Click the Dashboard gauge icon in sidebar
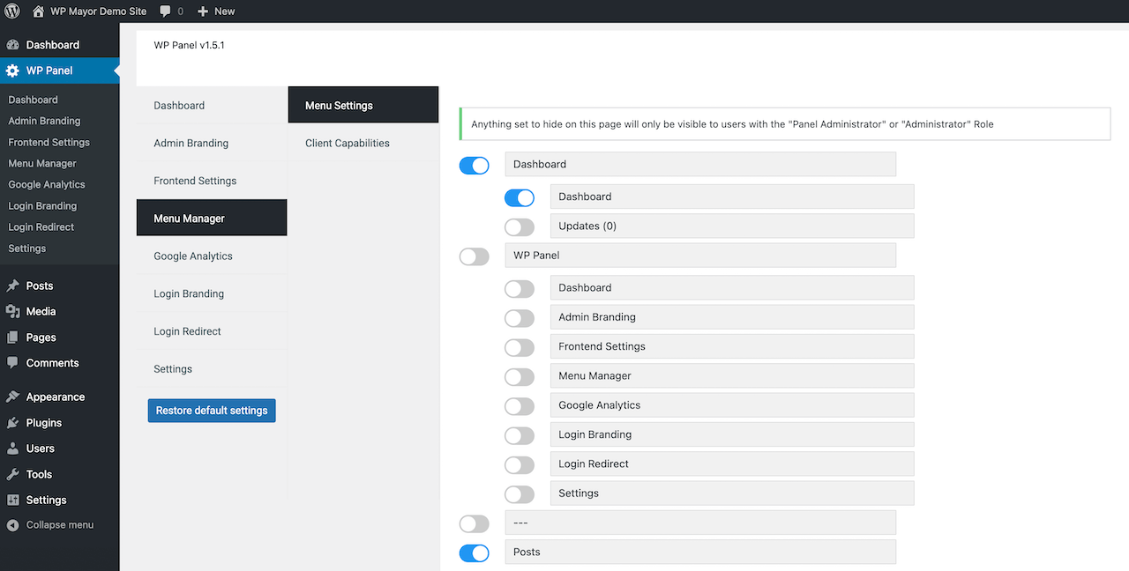 pyautogui.click(x=12, y=45)
